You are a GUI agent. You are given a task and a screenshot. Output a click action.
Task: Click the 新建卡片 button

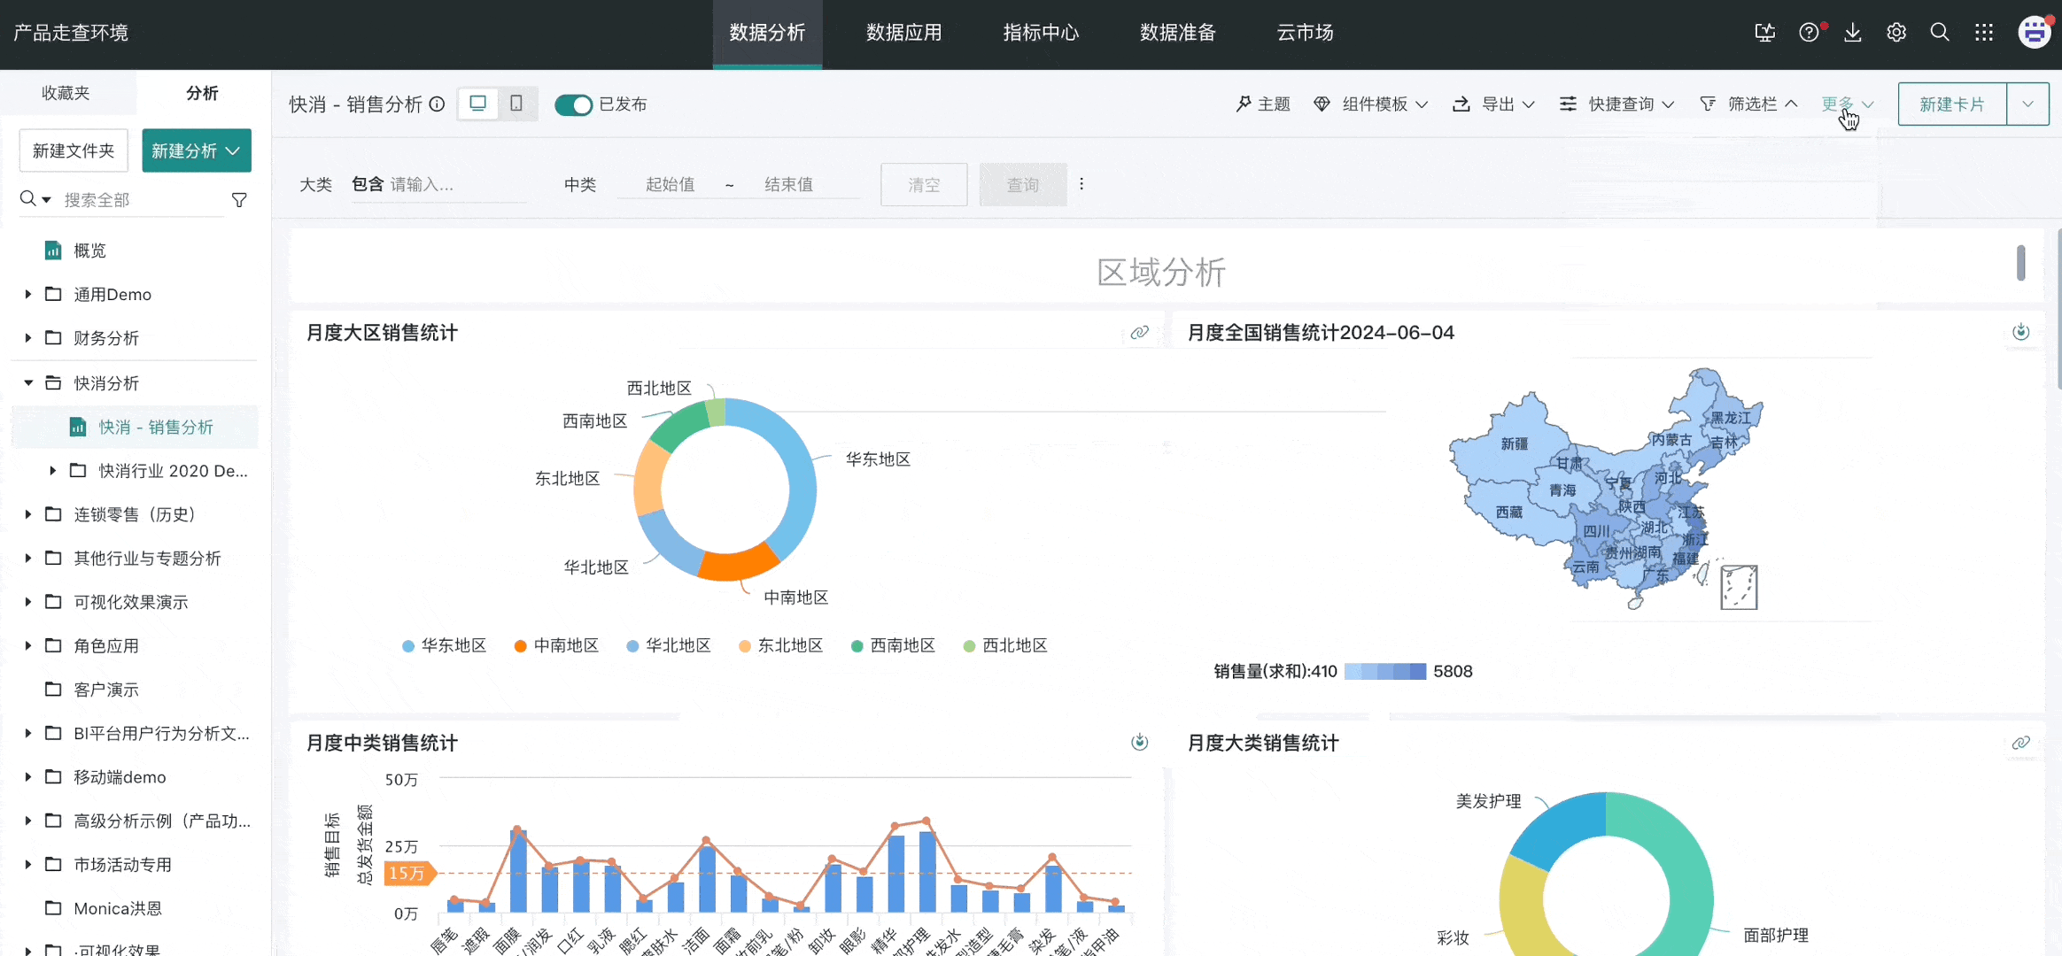(x=1952, y=104)
